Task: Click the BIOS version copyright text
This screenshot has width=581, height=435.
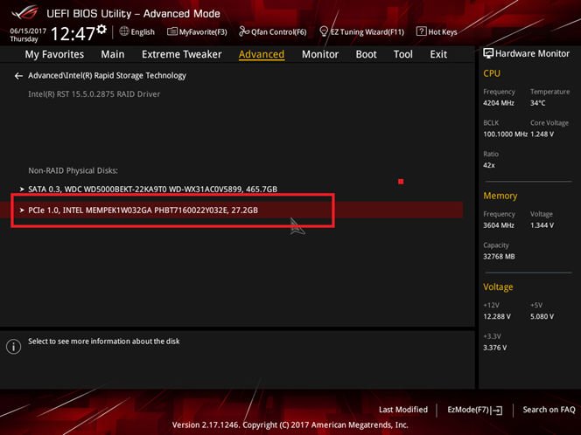Action: tap(290, 425)
